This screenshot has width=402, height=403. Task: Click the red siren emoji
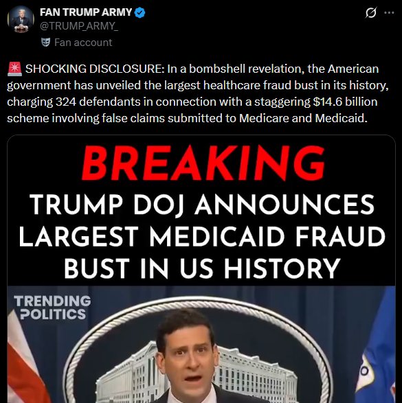[14, 69]
